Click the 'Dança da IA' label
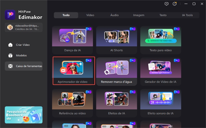This screenshot has width=206, height=128. (73, 50)
